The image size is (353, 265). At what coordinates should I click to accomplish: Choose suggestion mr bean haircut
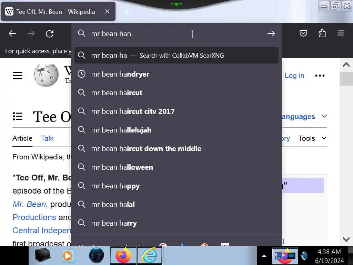[x=176, y=92]
